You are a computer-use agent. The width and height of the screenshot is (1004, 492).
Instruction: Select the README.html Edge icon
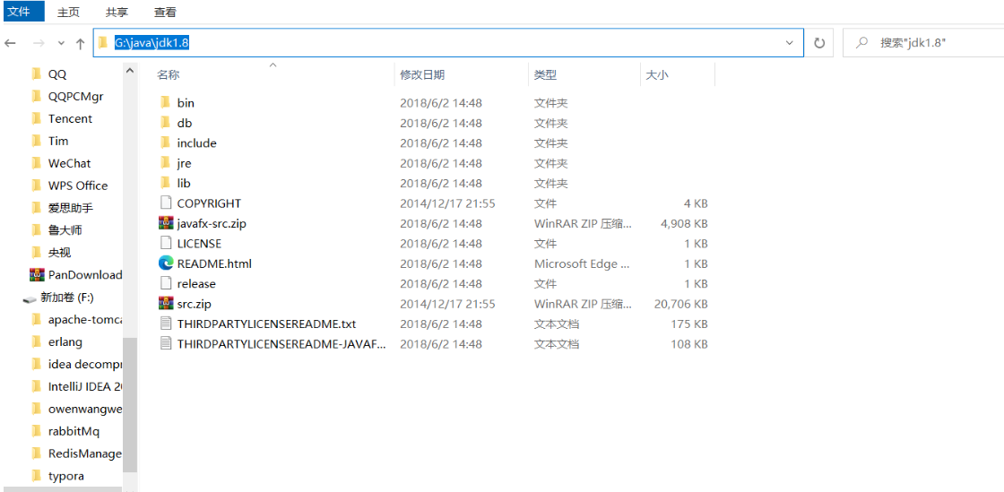pyautogui.click(x=166, y=263)
